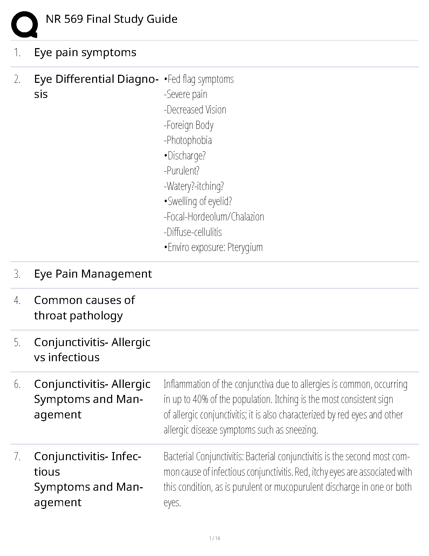Click the Photophobia line
429x556 pixels.
tap(188, 140)
